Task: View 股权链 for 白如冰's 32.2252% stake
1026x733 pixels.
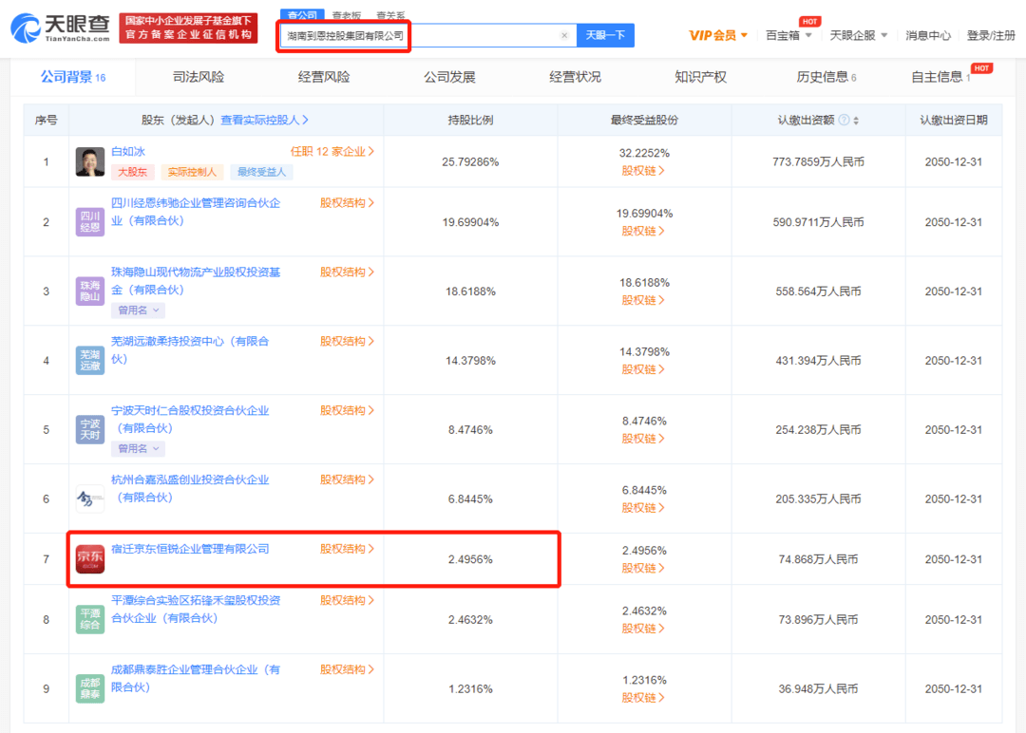Action: (x=643, y=171)
